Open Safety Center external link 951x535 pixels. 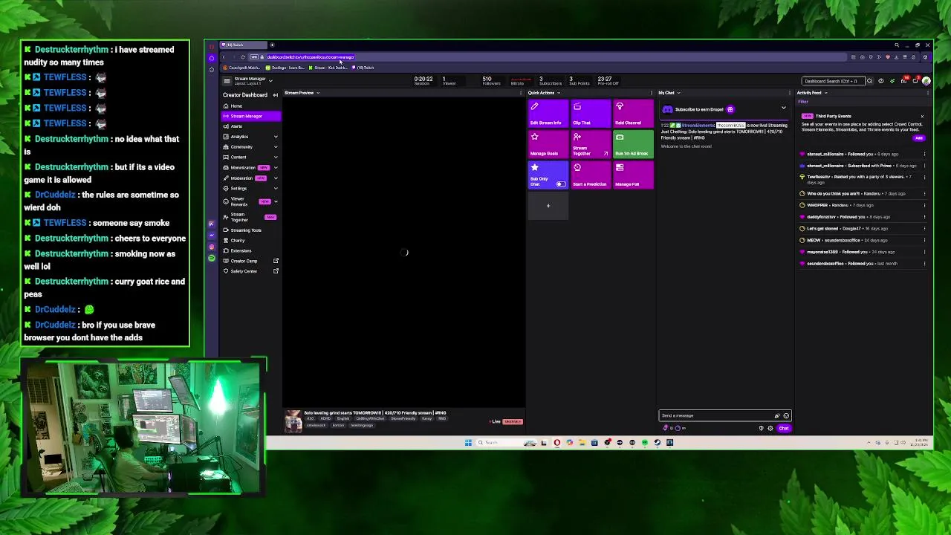click(x=250, y=271)
